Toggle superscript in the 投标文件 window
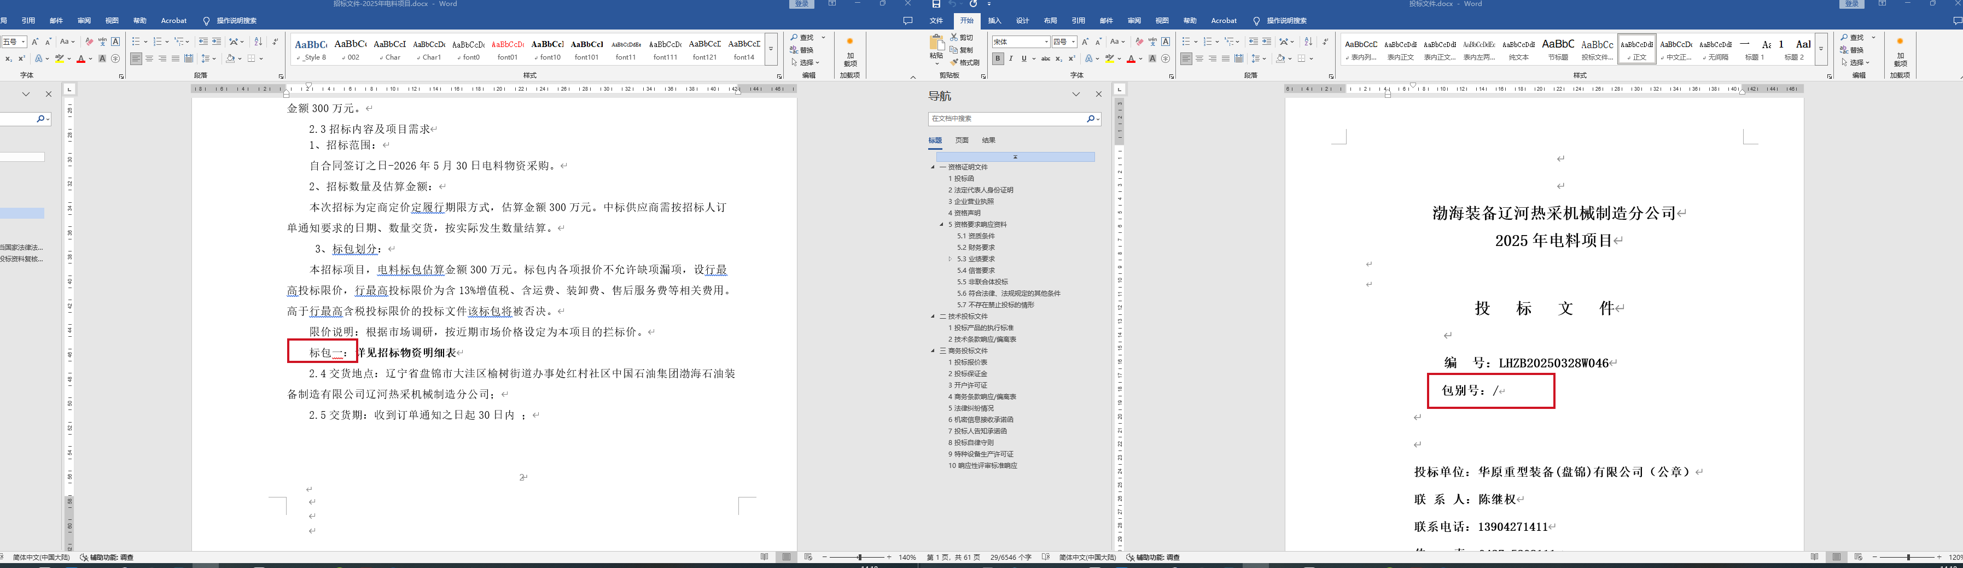The width and height of the screenshot is (1963, 568). tap(1071, 58)
